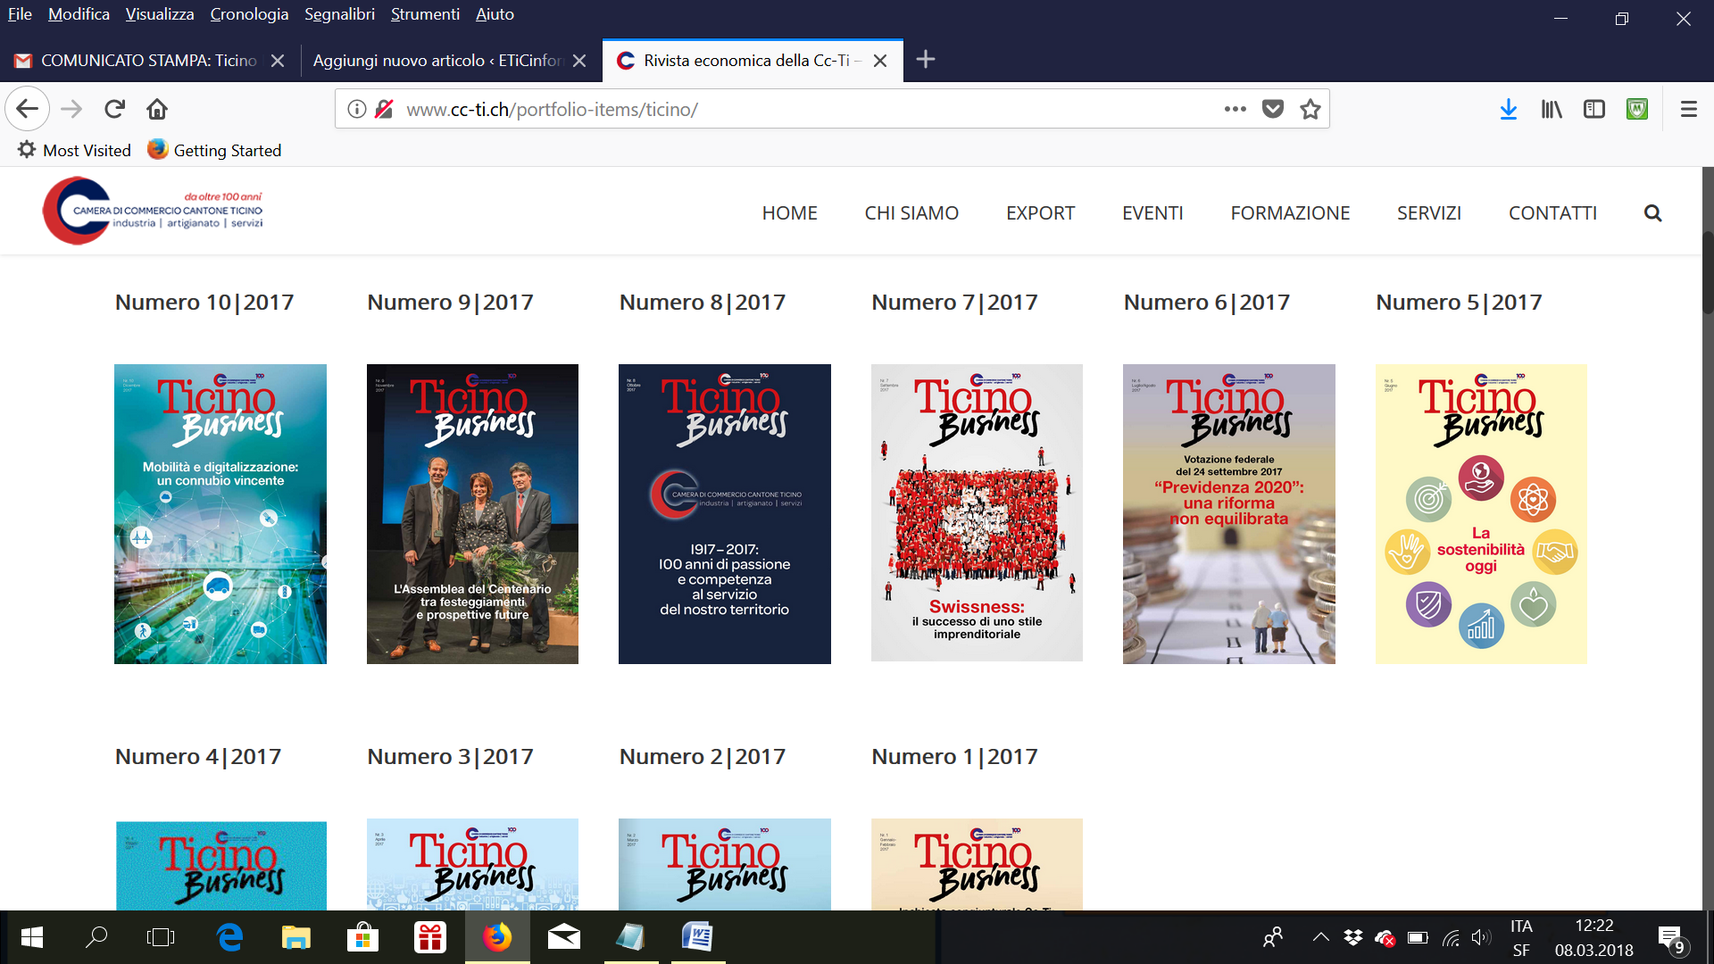The image size is (1714, 964).
Task: Open Numero 7|2017 Swissness cover
Action: (x=977, y=512)
